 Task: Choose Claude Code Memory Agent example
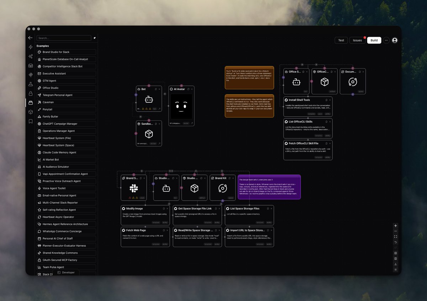point(66,152)
